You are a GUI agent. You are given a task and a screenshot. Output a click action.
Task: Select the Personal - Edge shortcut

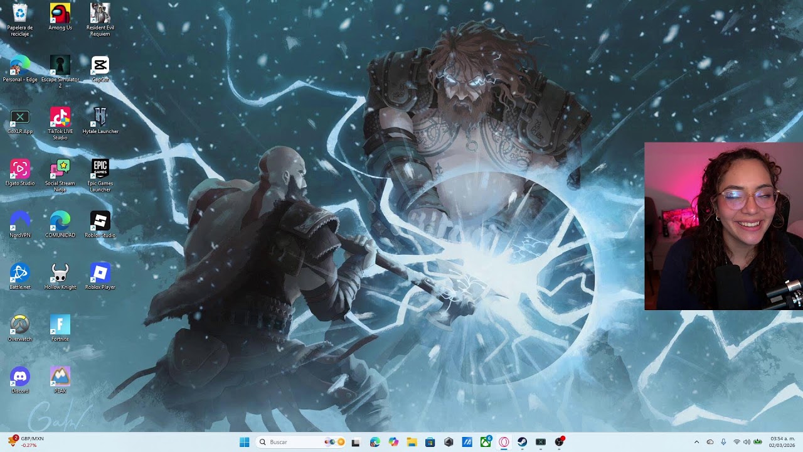[20, 69]
